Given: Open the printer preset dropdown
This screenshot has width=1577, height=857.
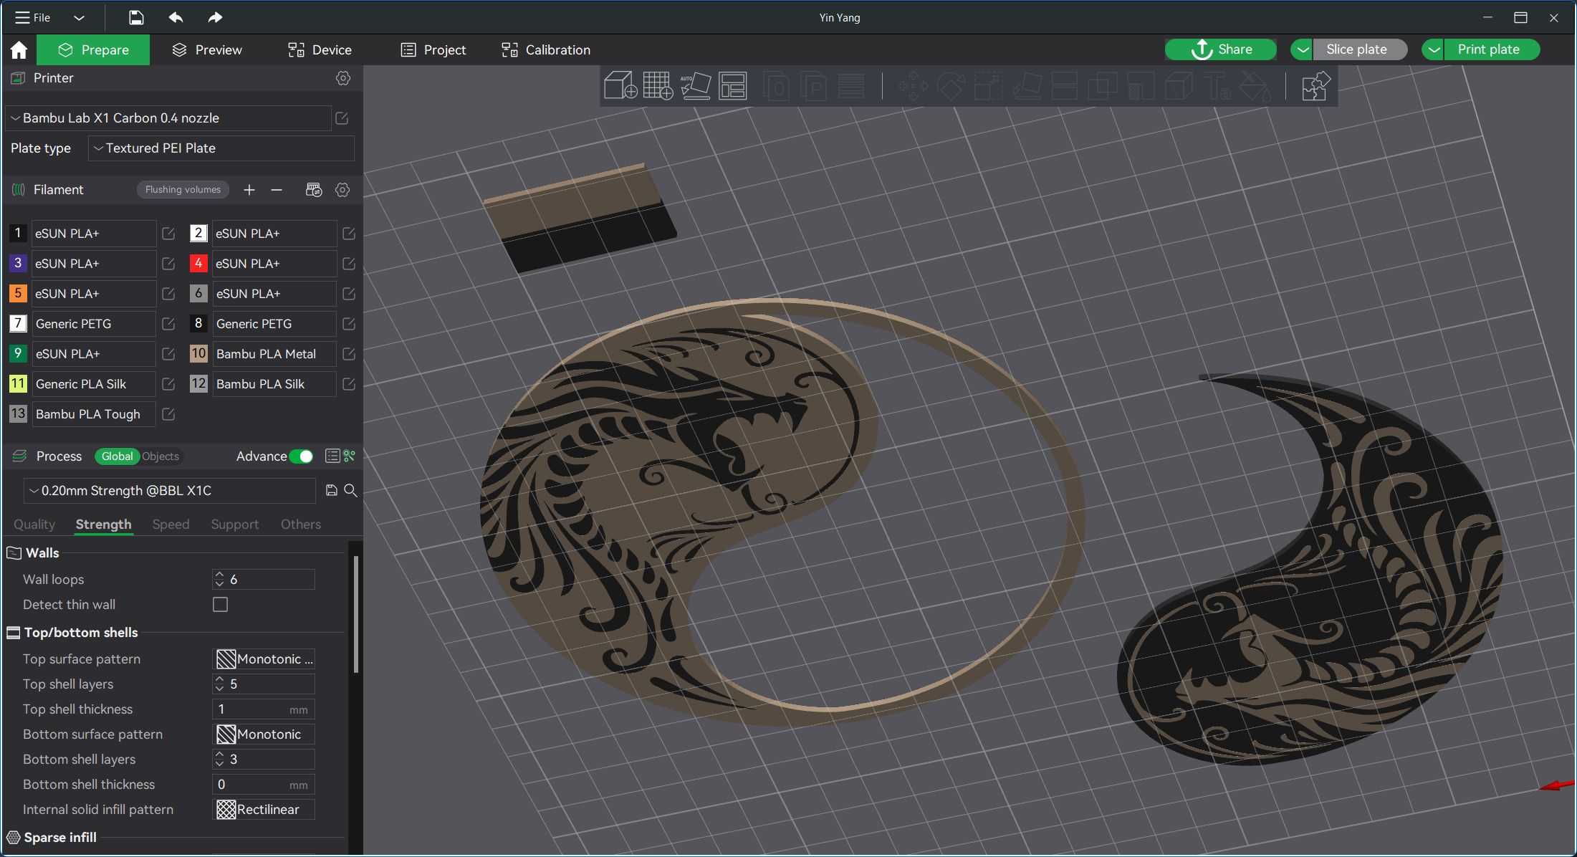Looking at the screenshot, I should (168, 118).
